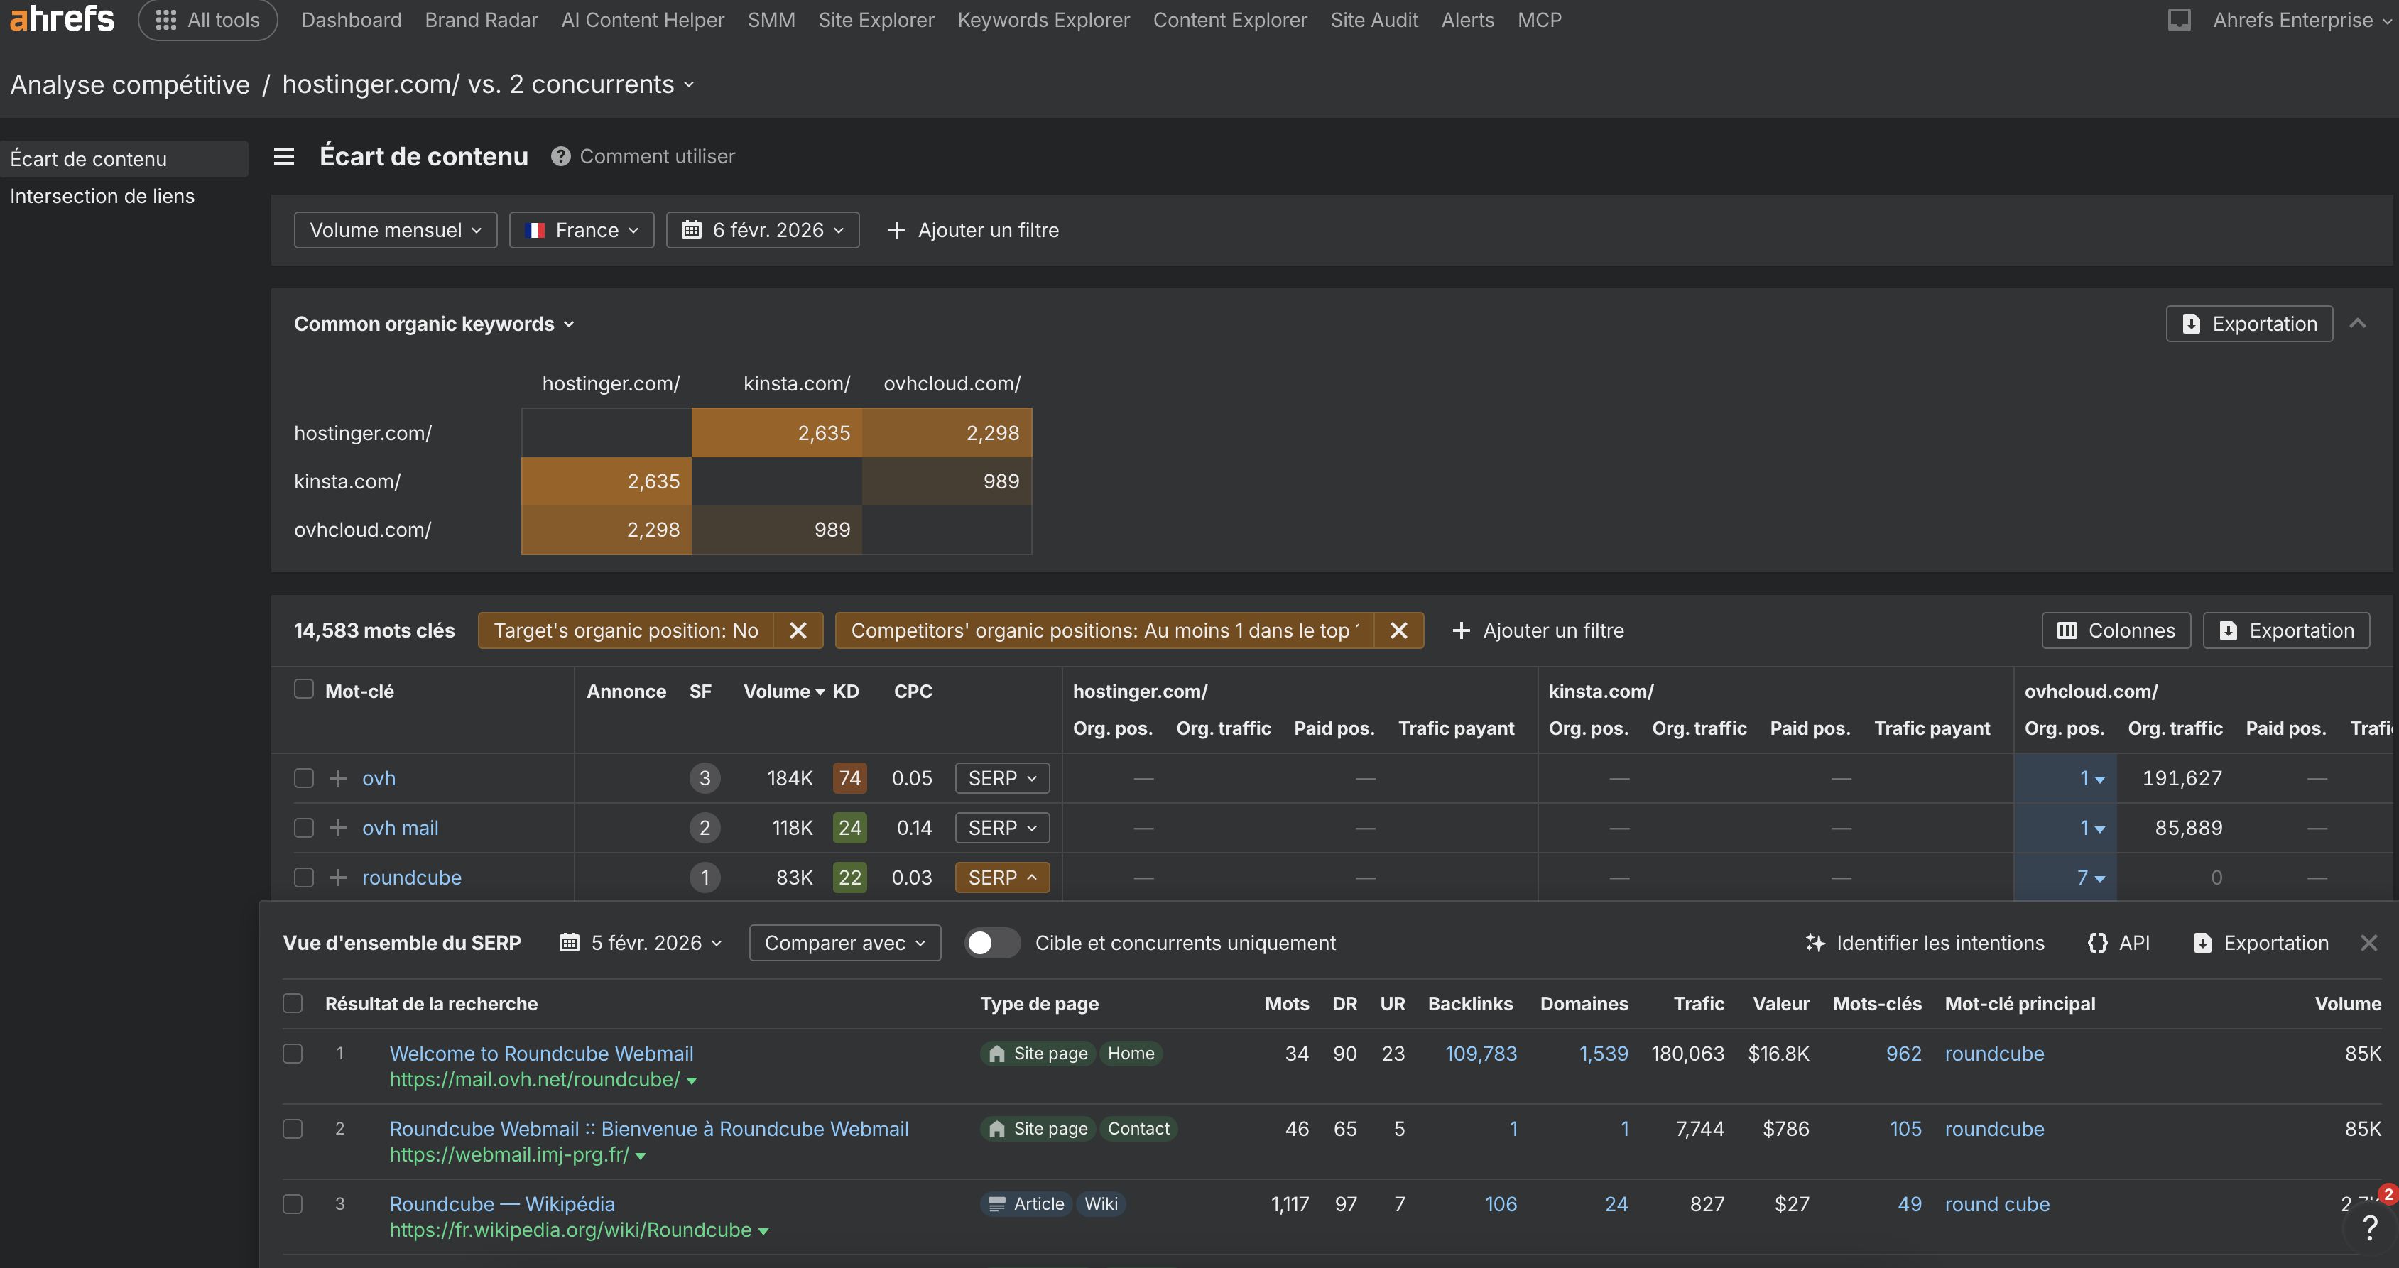Open the API panel via braces icon
The width and height of the screenshot is (2399, 1268).
click(x=2098, y=942)
